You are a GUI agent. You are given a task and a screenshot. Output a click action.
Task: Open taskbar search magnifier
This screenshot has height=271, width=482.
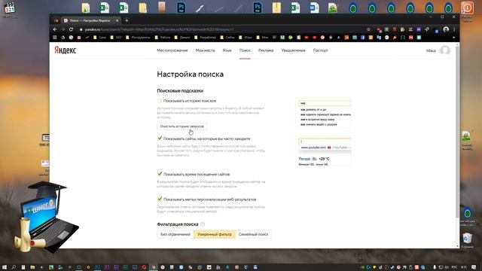(14, 267)
